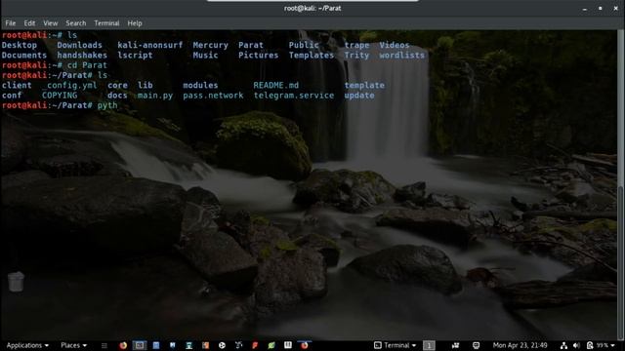Click the 'wordlists' directory name
The width and height of the screenshot is (625, 351).
401,56
